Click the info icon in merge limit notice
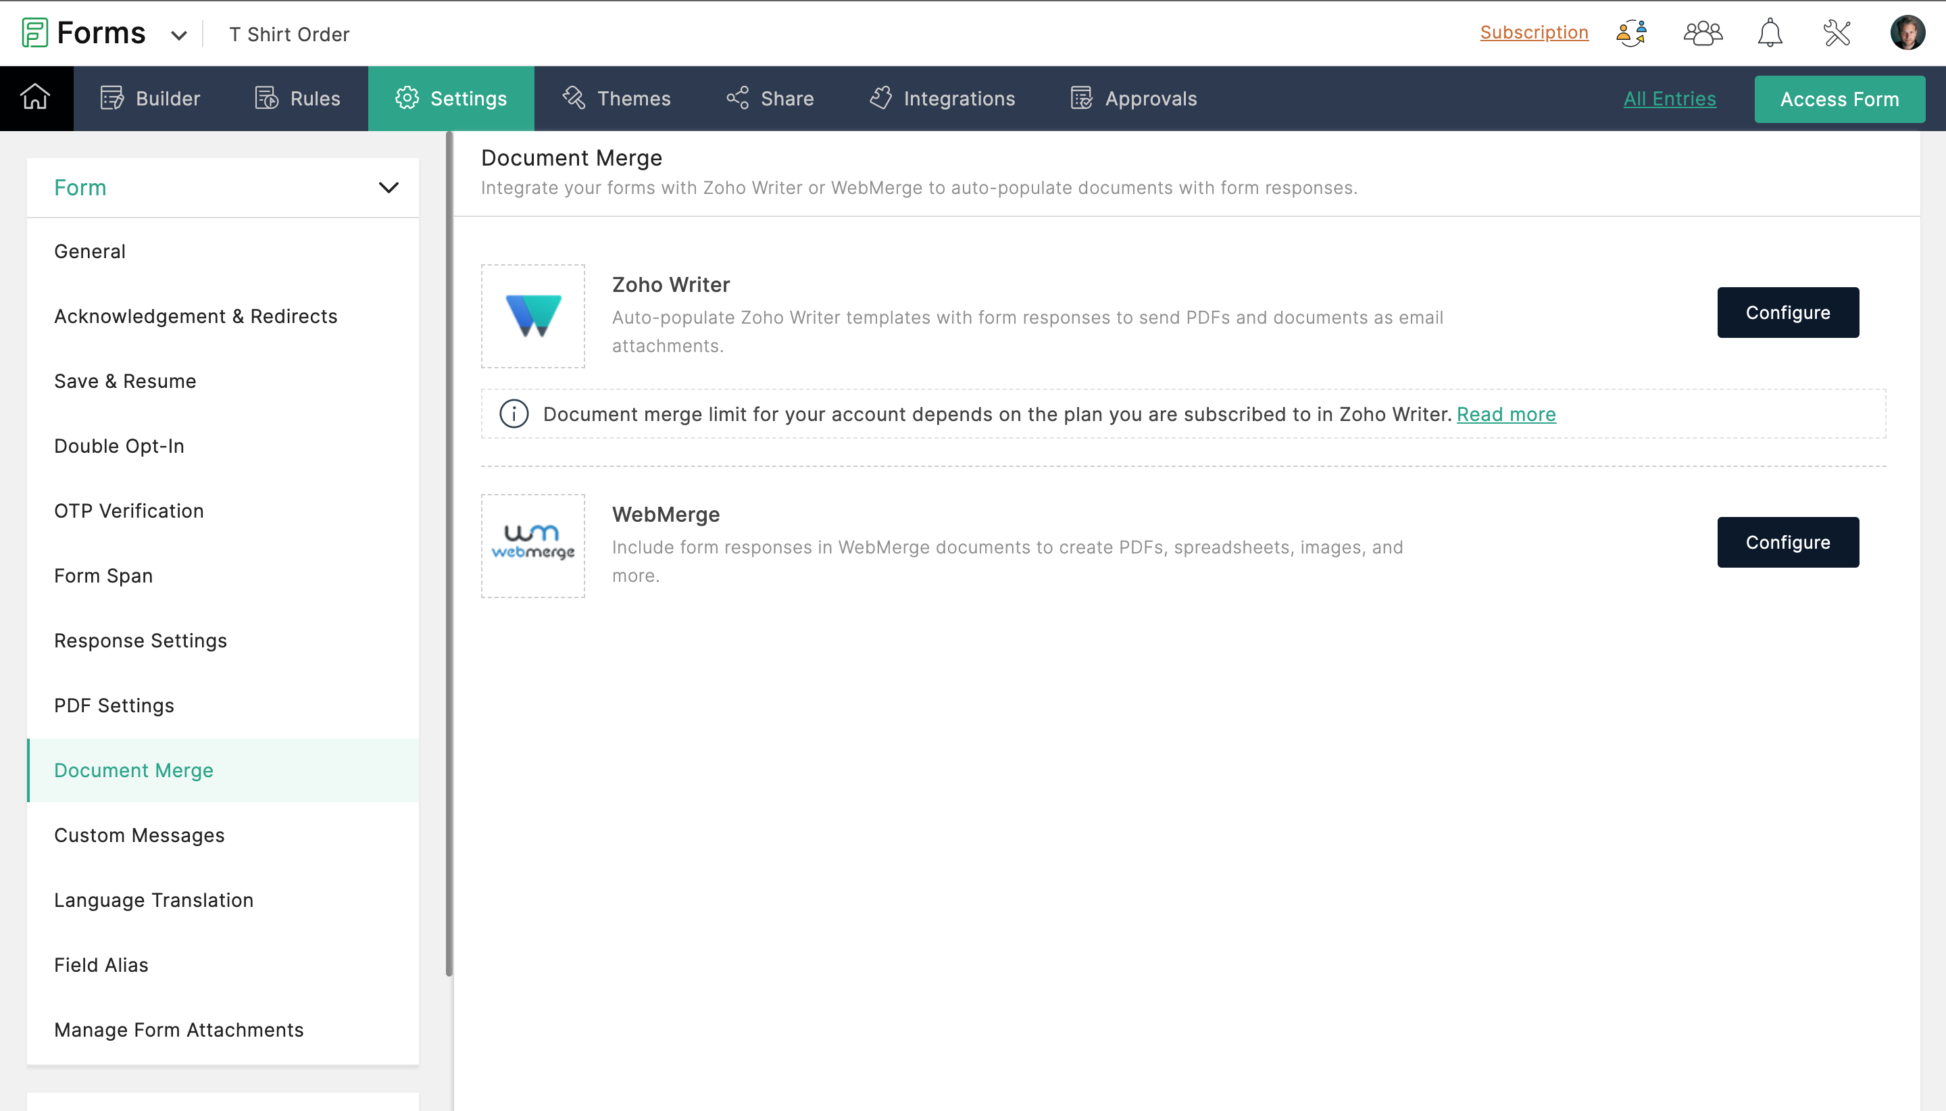 [514, 414]
